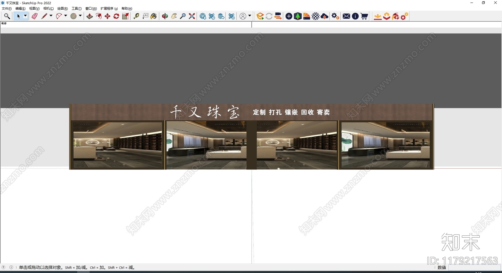Select the 千又珠宝 storefront sign board
Screen dimensions: 502x273
click(x=252, y=112)
